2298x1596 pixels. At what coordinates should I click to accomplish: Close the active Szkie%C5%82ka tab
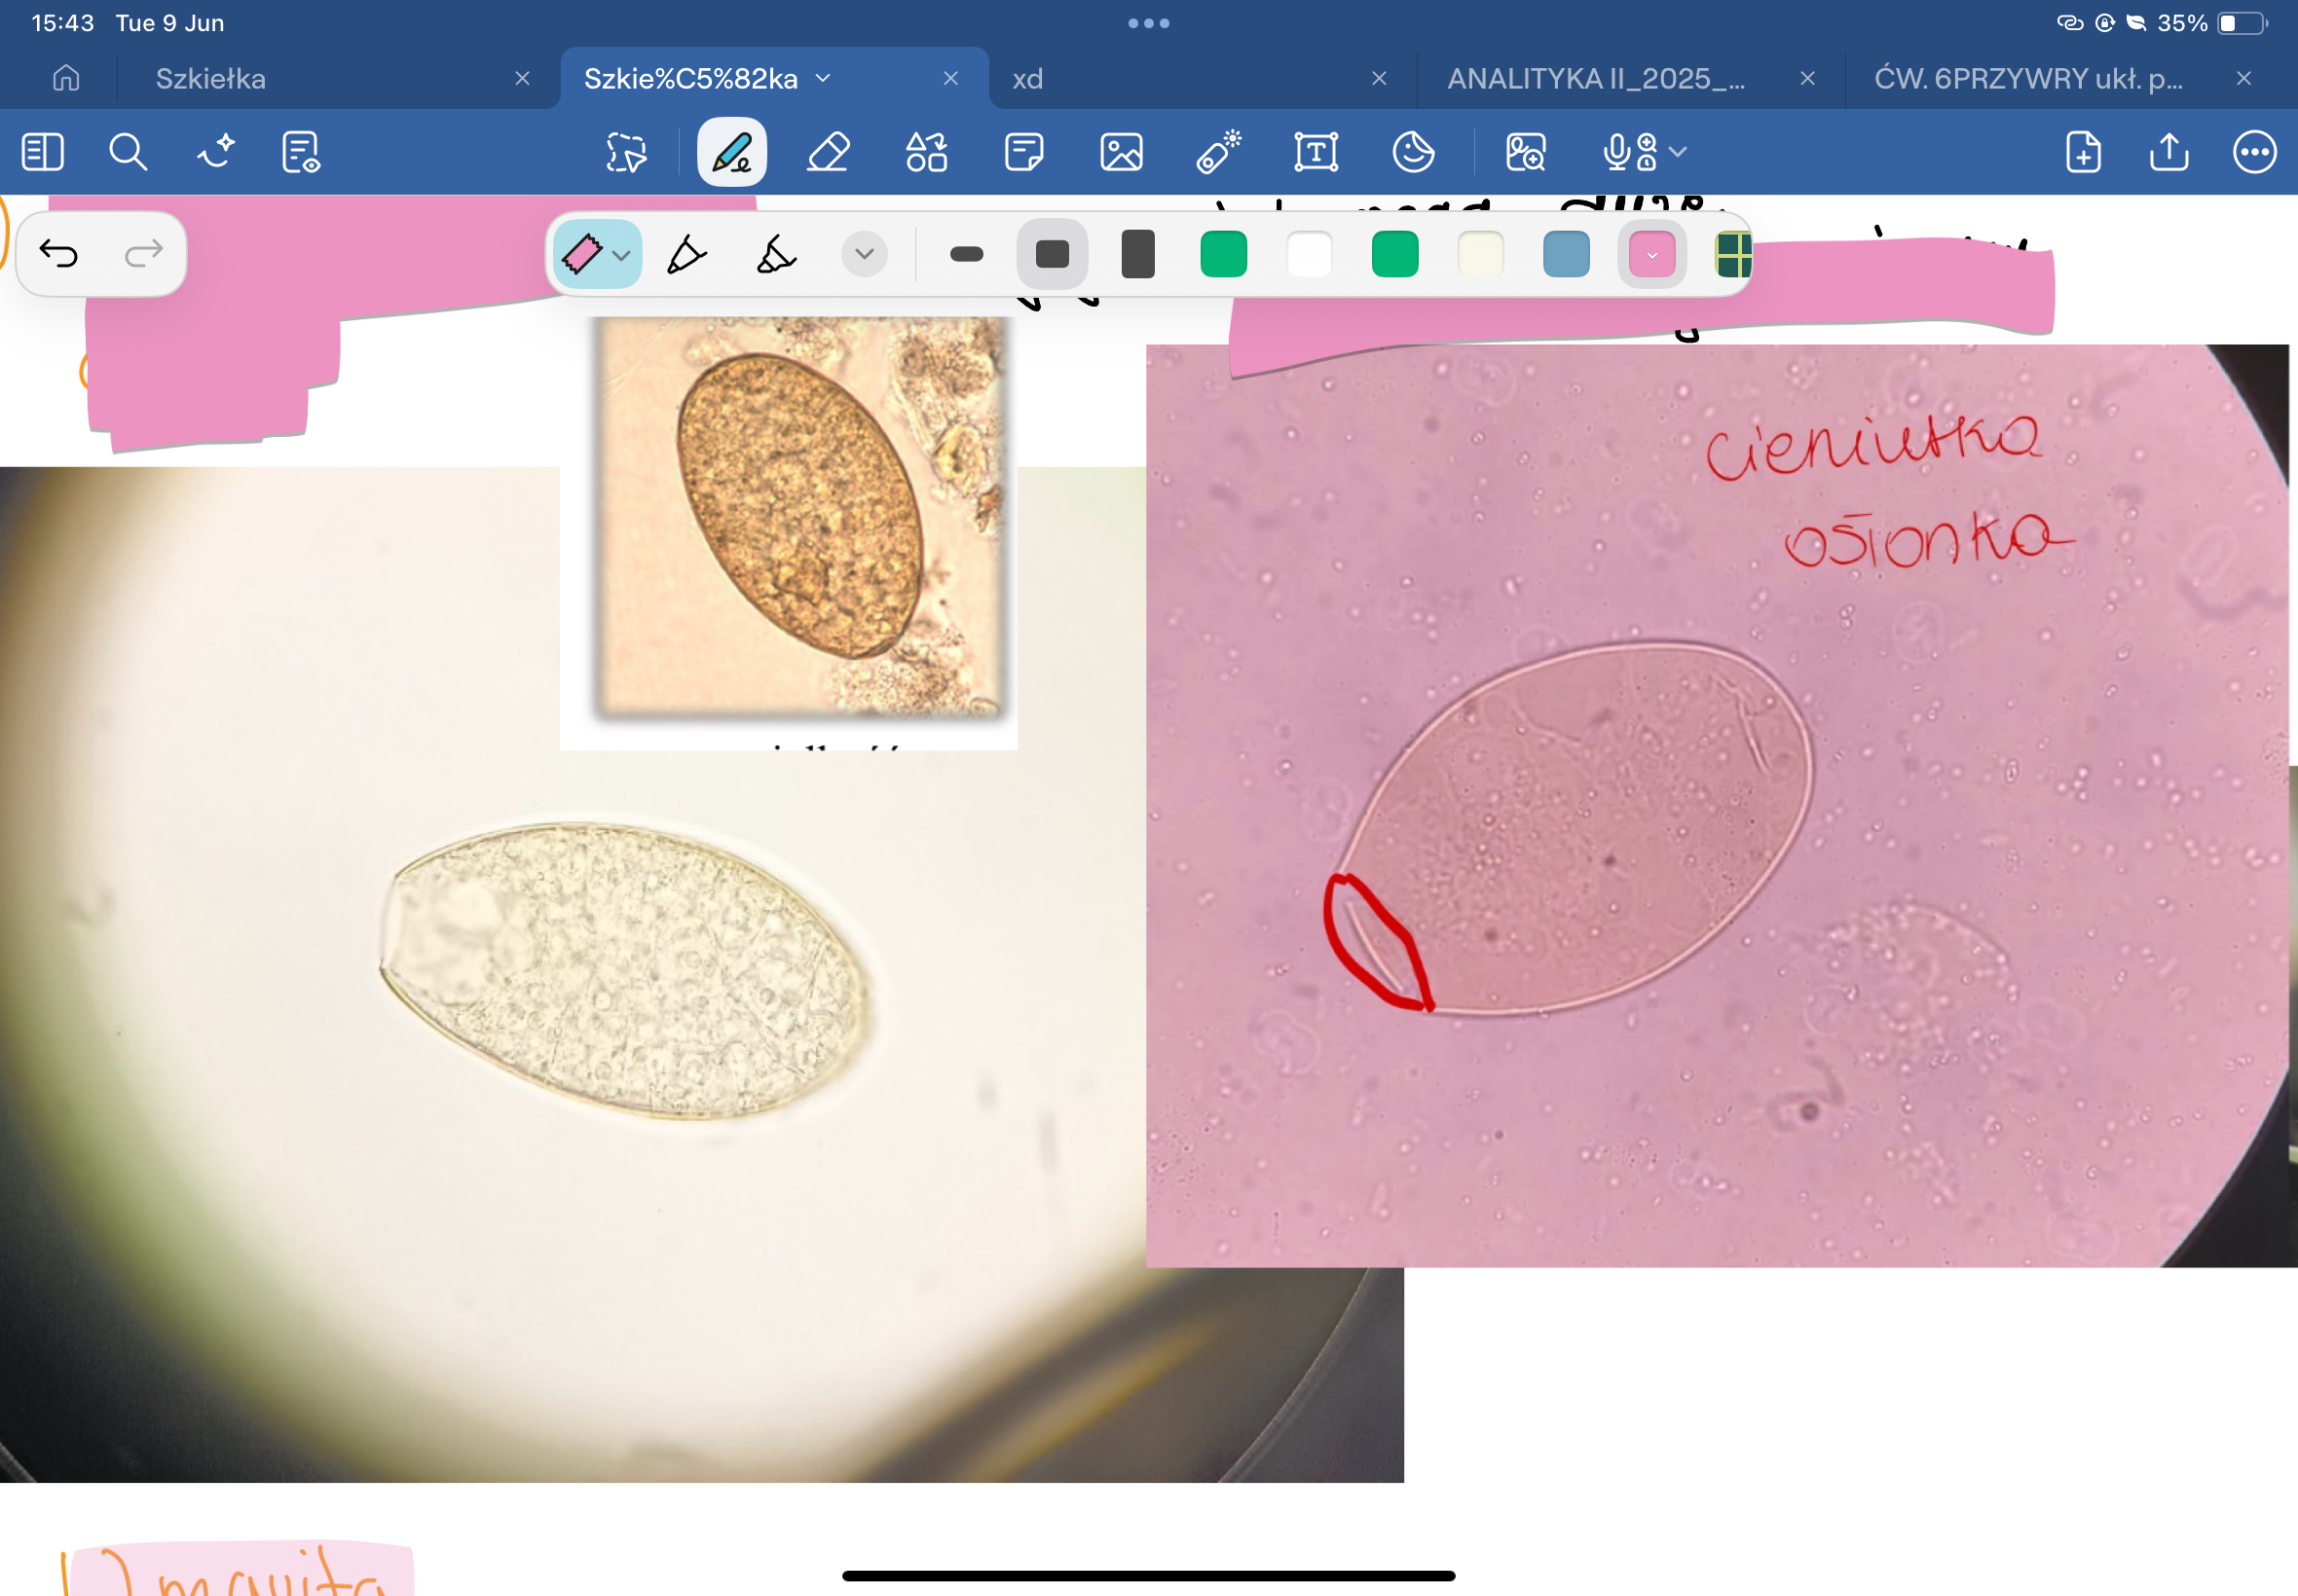coord(950,78)
